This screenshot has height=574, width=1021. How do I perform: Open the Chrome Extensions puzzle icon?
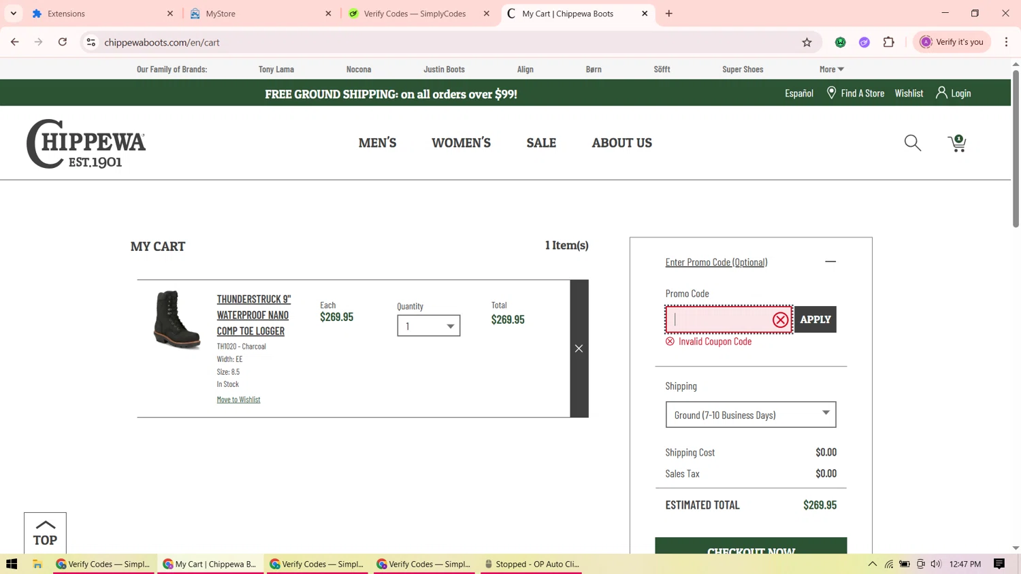888,42
